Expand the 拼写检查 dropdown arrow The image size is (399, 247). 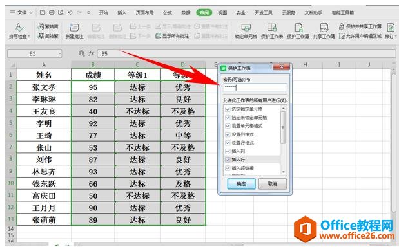(29, 36)
